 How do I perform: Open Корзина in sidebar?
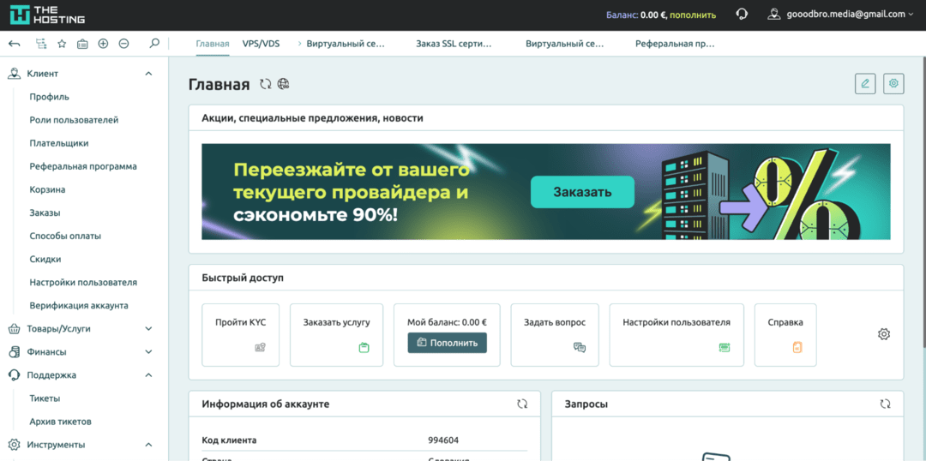click(47, 189)
